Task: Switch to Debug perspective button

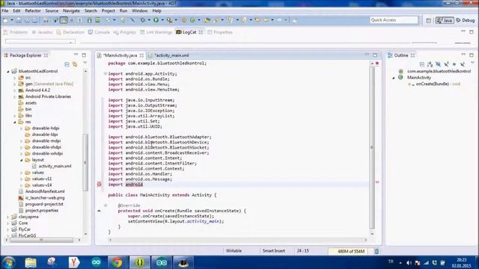Action: pos(466,20)
